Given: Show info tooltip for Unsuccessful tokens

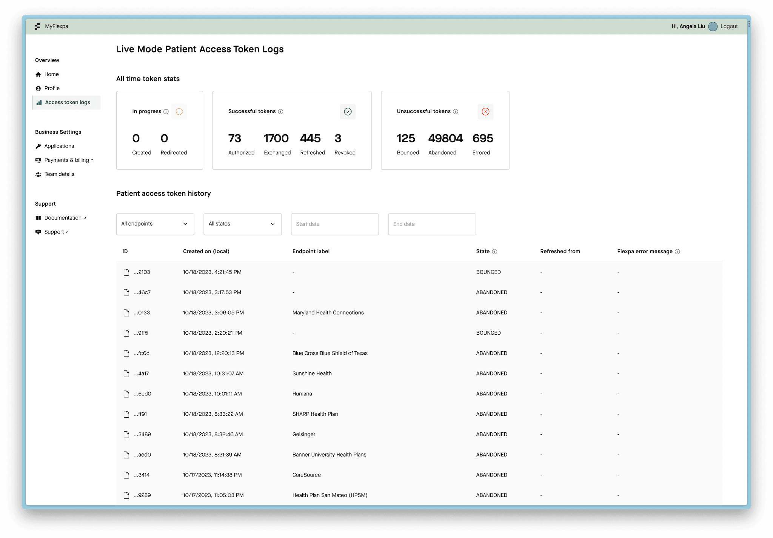Looking at the screenshot, I should (456, 112).
